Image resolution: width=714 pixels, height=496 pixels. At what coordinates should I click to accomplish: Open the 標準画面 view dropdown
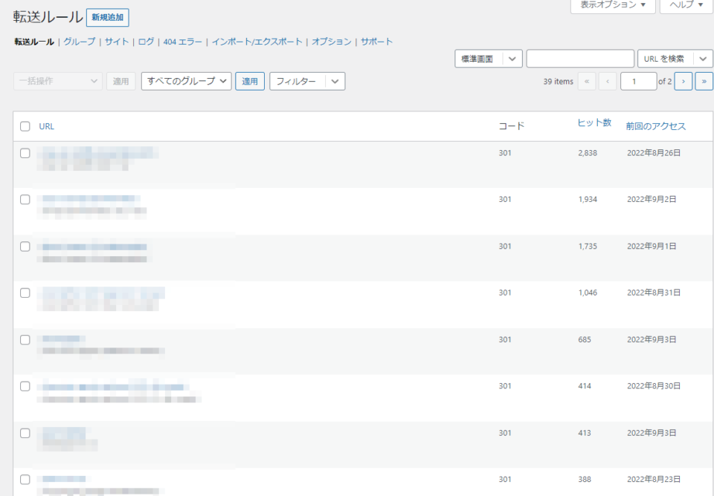click(488, 58)
